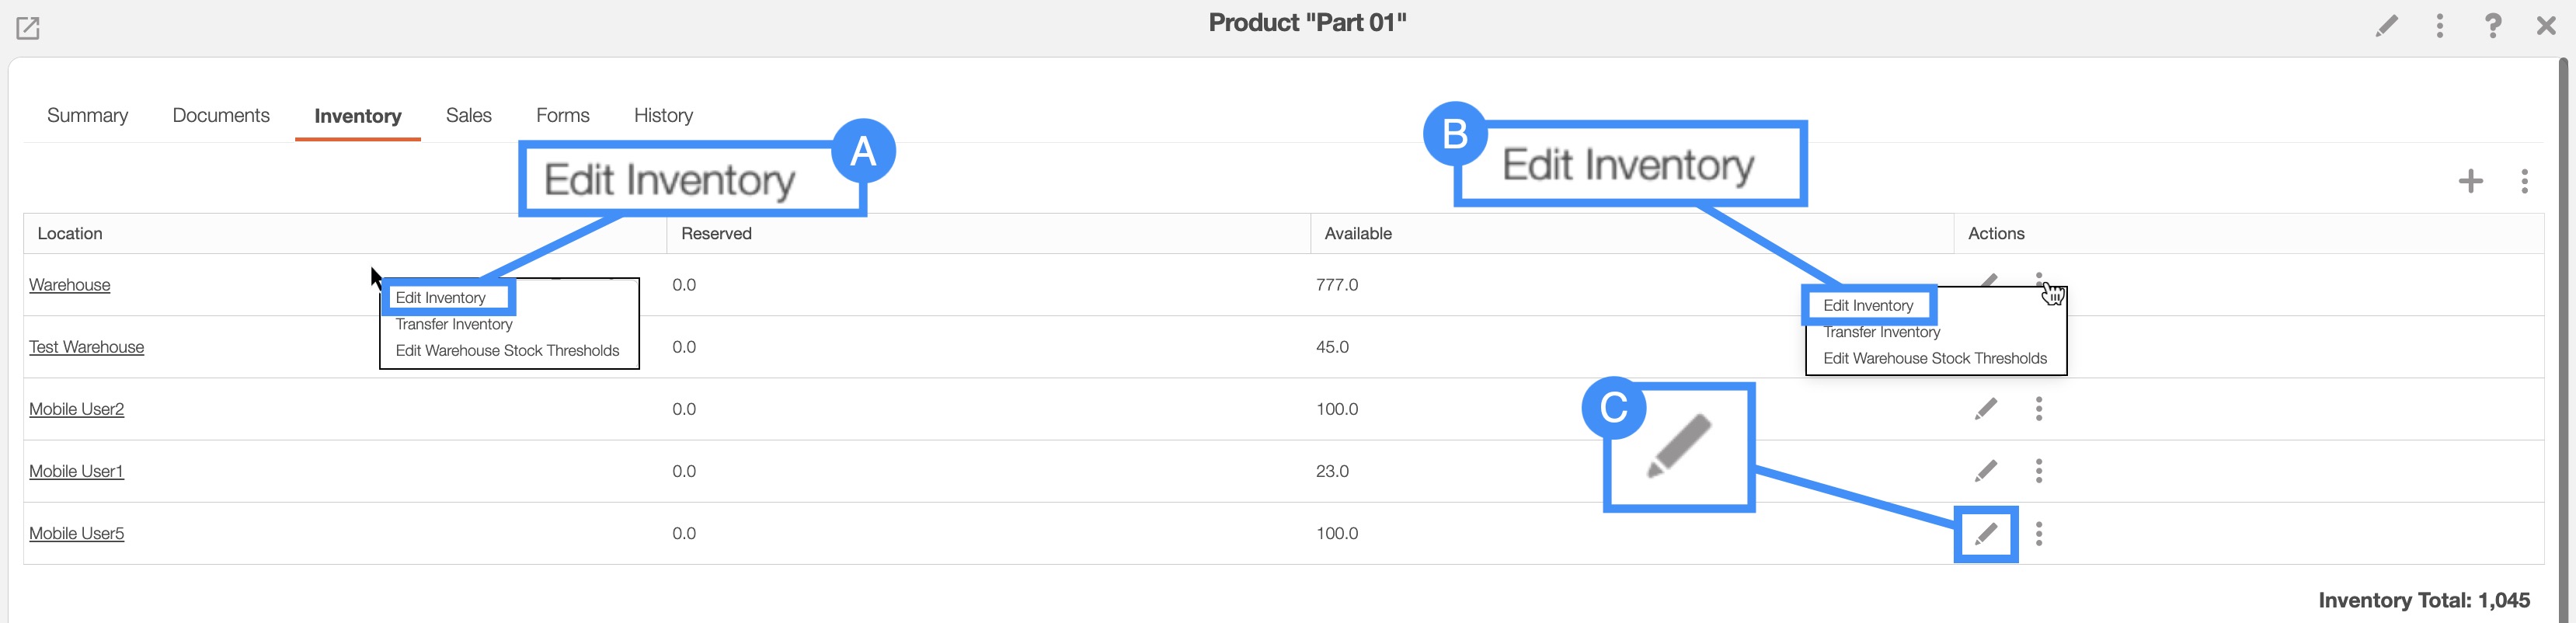Open the title bar three-dot options menu
The image size is (2576, 623).
pyautogui.click(x=2440, y=26)
